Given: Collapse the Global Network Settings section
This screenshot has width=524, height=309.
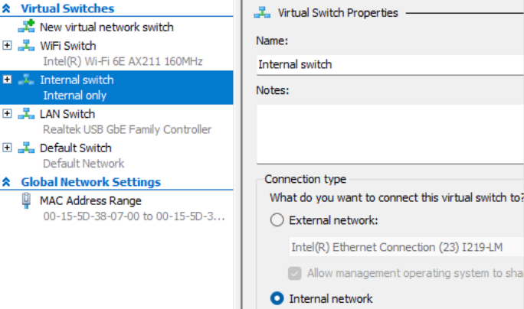Looking at the screenshot, I should [x=7, y=182].
